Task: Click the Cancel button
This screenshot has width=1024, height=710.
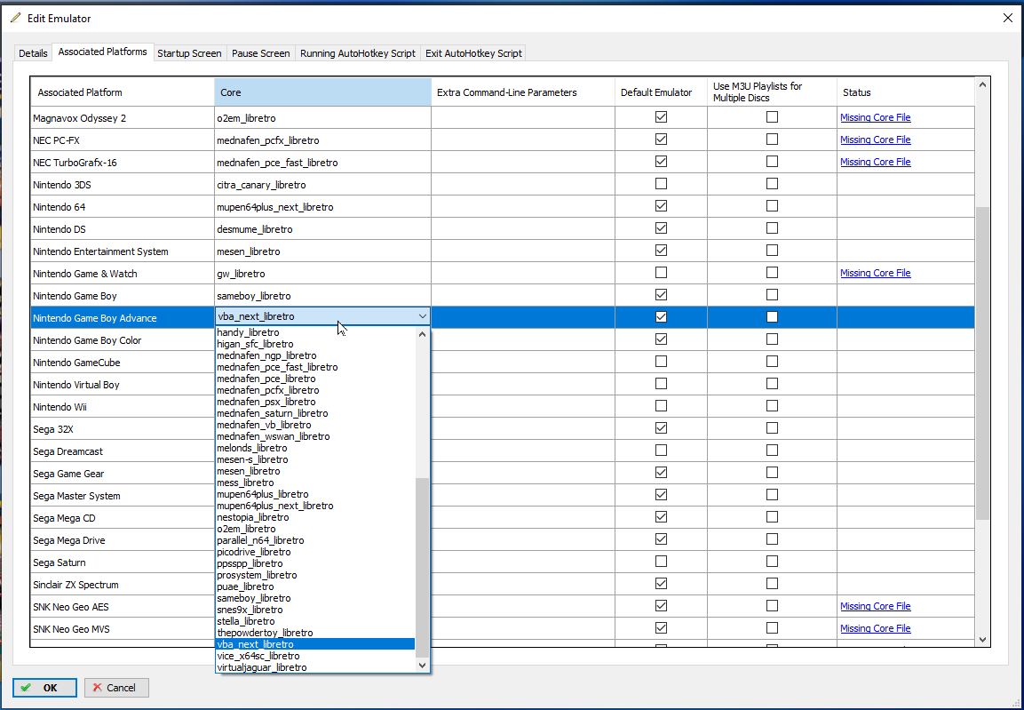Action: (x=116, y=688)
